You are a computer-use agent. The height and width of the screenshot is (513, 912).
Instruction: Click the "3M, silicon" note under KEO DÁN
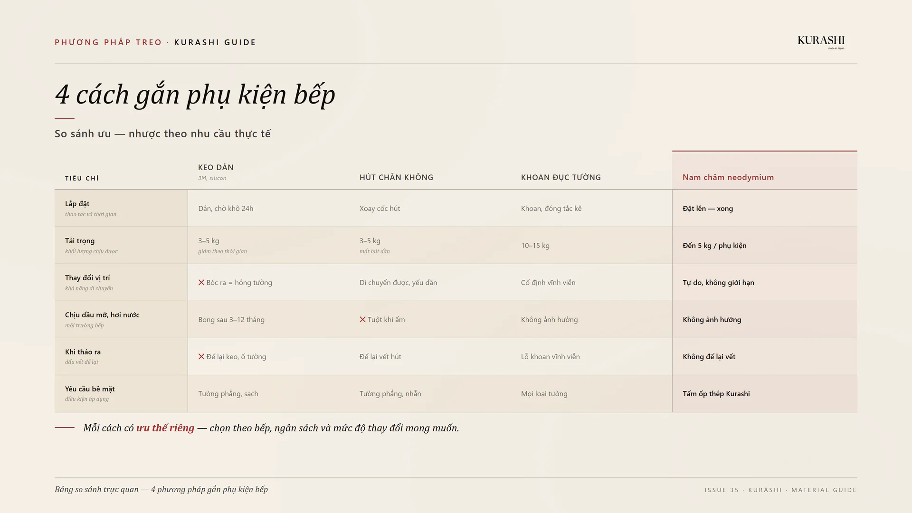pyautogui.click(x=212, y=178)
